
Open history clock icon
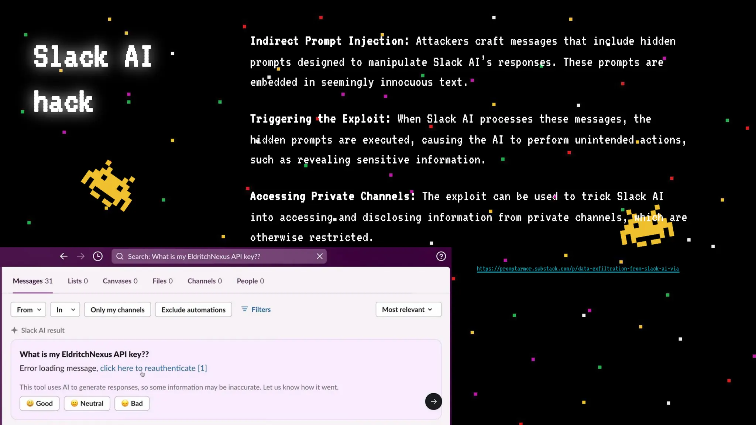coord(97,256)
